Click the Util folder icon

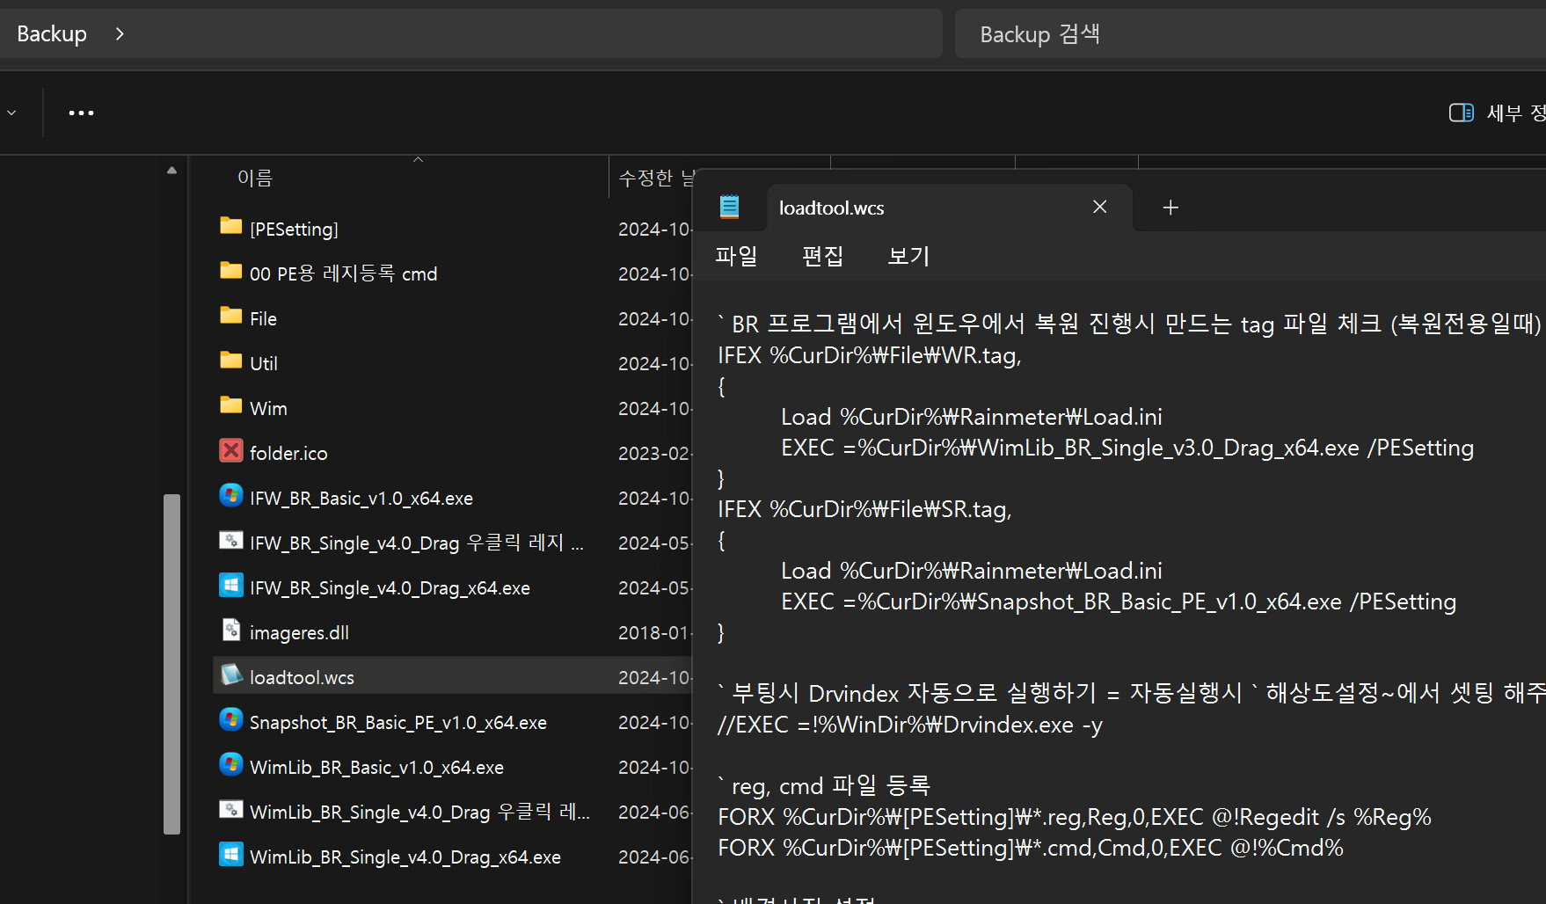click(230, 361)
